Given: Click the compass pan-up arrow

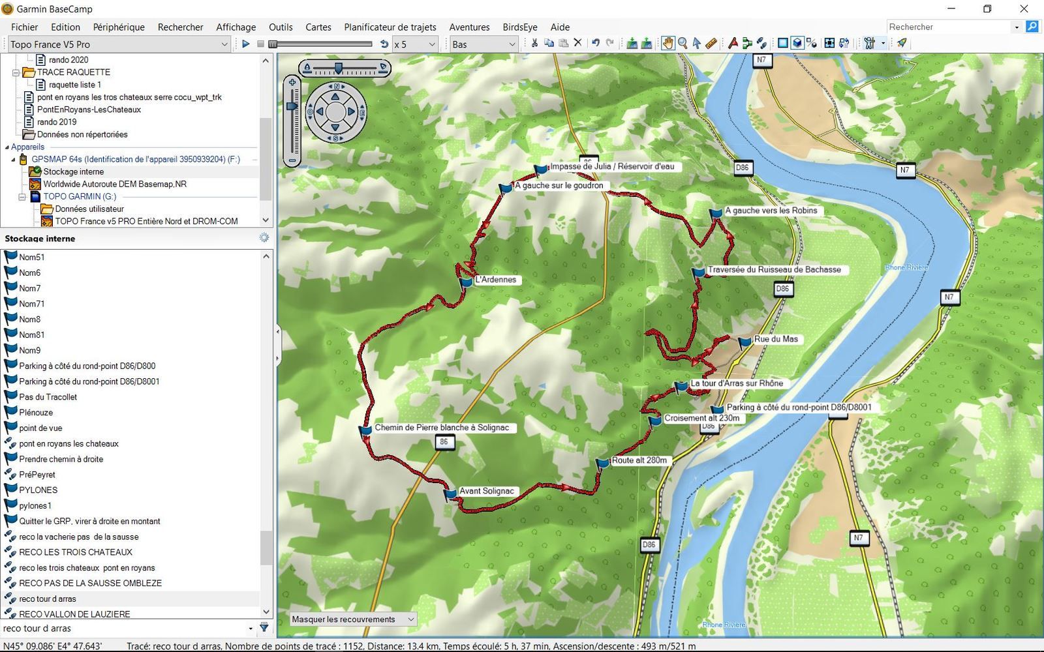Looking at the screenshot, I should pyautogui.click(x=335, y=97).
